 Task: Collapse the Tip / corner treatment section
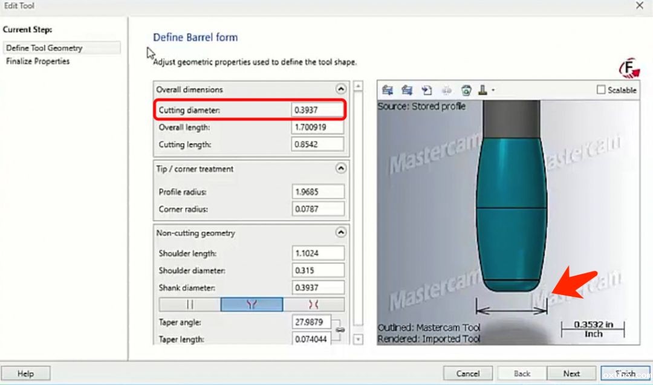point(340,169)
